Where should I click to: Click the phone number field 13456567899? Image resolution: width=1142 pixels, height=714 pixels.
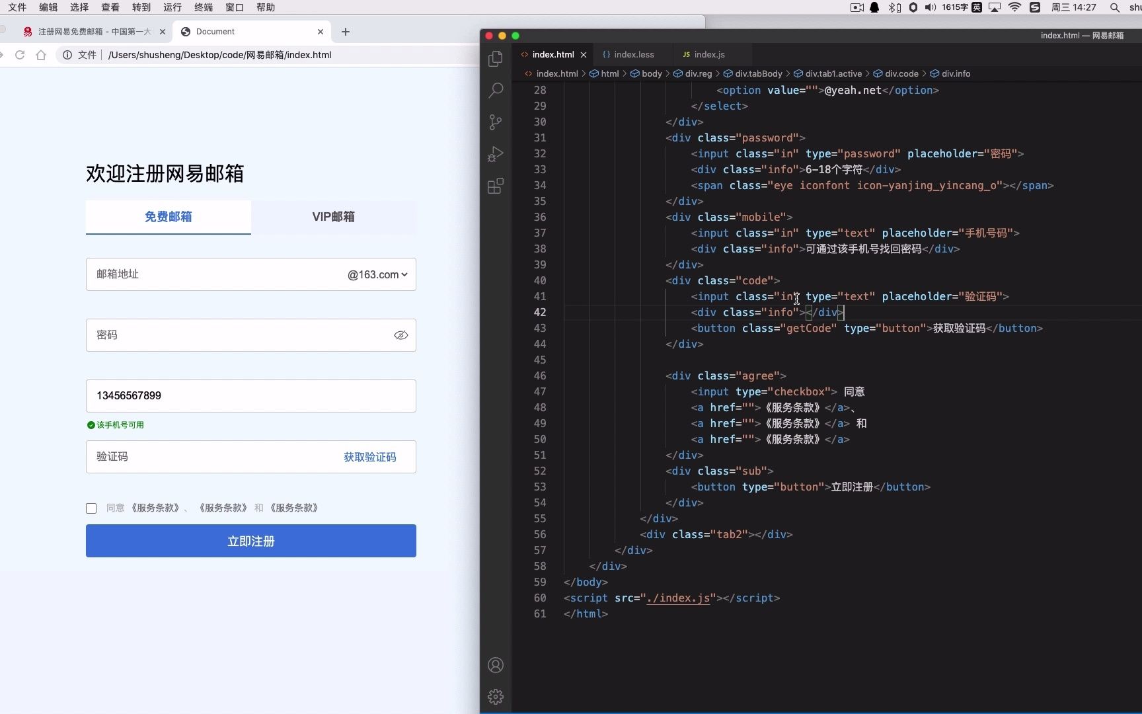pyautogui.click(x=251, y=396)
